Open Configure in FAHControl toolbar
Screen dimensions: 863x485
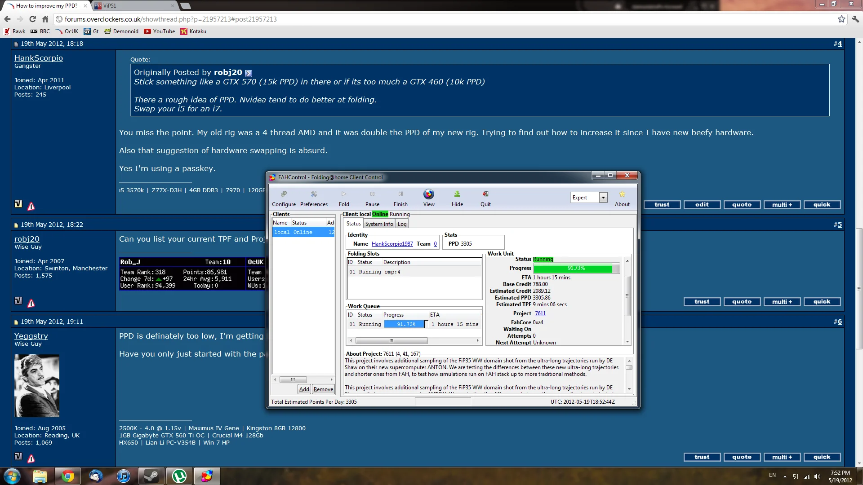[x=284, y=198]
